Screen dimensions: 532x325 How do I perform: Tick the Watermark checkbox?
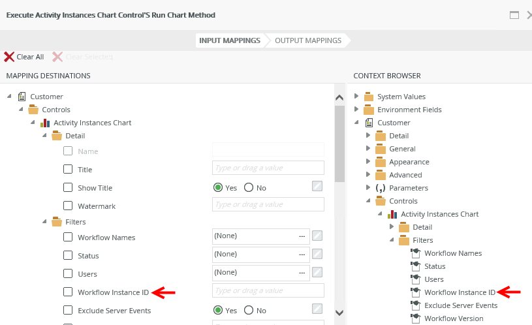tap(68, 206)
